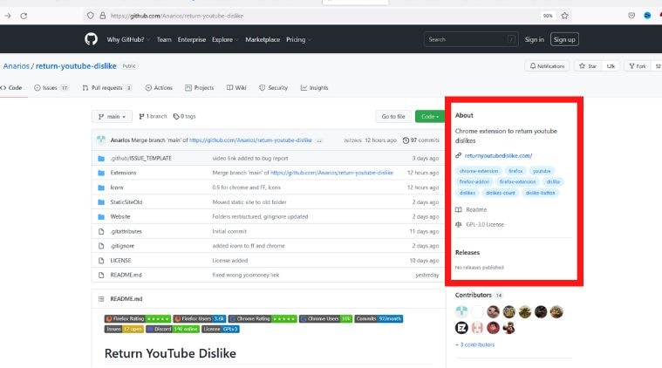Image resolution: width=662 pixels, height=368 pixels.
Task: Click the browser forward arrow
Action: tap(8, 16)
